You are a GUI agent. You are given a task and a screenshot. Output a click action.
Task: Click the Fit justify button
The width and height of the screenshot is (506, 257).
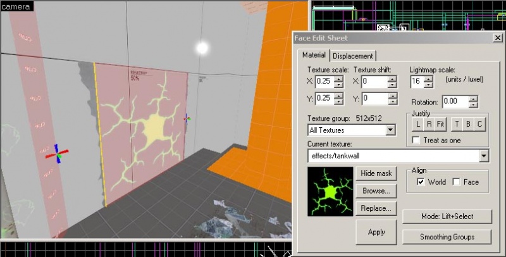(440, 124)
